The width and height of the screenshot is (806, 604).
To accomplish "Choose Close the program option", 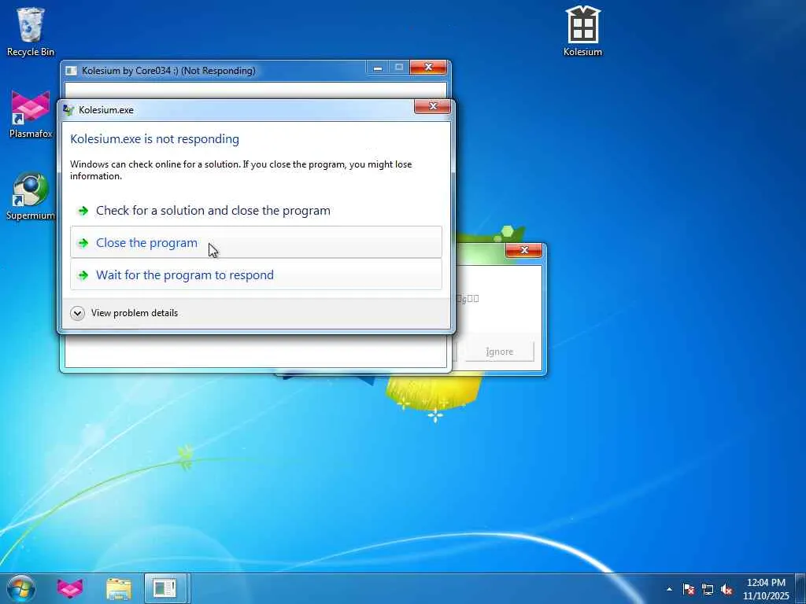I will pos(256,242).
